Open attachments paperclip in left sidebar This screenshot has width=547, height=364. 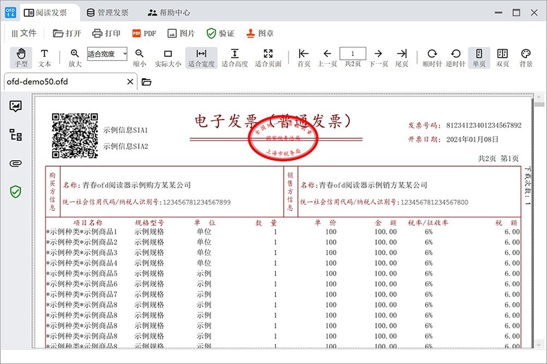15,163
